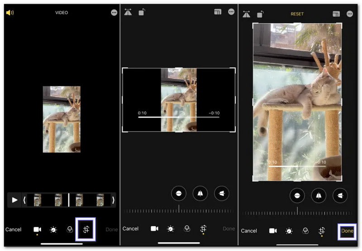Open the crop tool in the left screen

click(86, 229)
